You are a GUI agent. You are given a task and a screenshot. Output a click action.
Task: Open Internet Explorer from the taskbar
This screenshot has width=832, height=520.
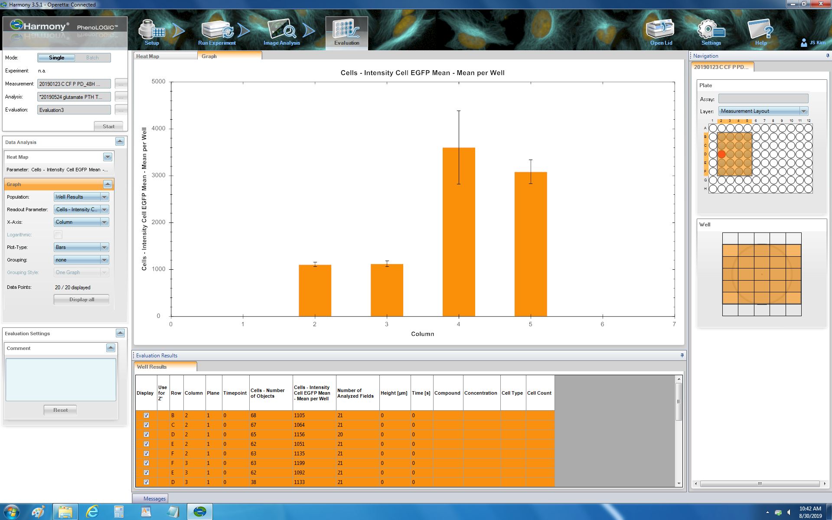(92, 512)
